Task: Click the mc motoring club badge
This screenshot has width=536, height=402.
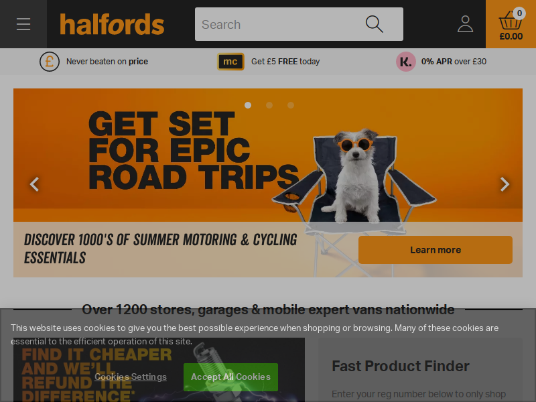Action: (x=230, y=62)
